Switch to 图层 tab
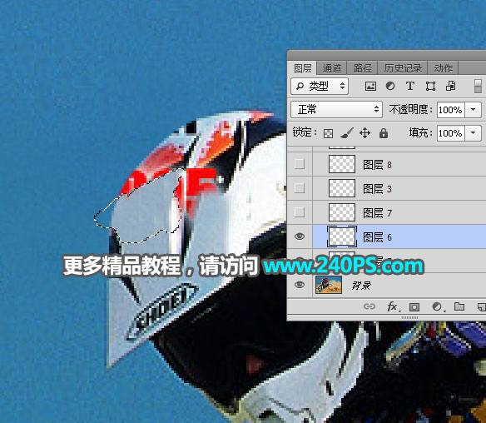 [x=303, y=68]
